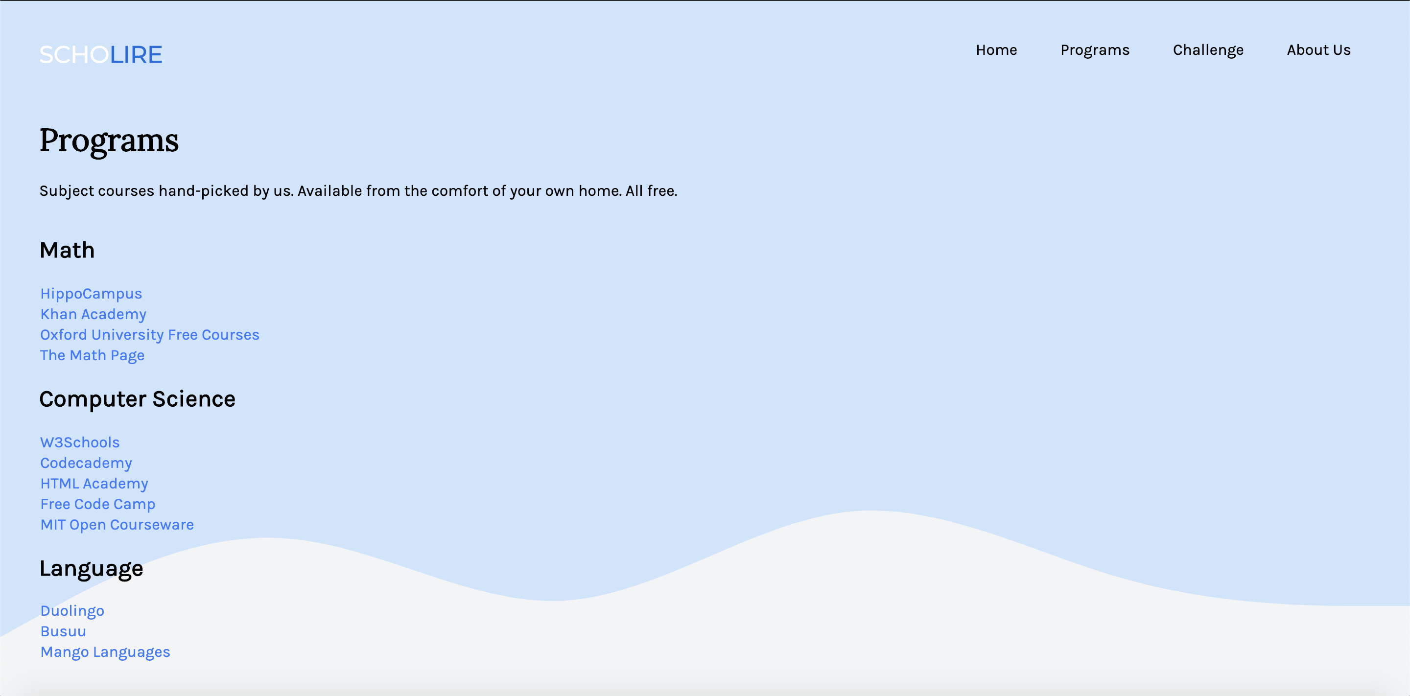
Task: Click the Computer Science section heading
Action: pyautogui.click(x=138, y=399)
